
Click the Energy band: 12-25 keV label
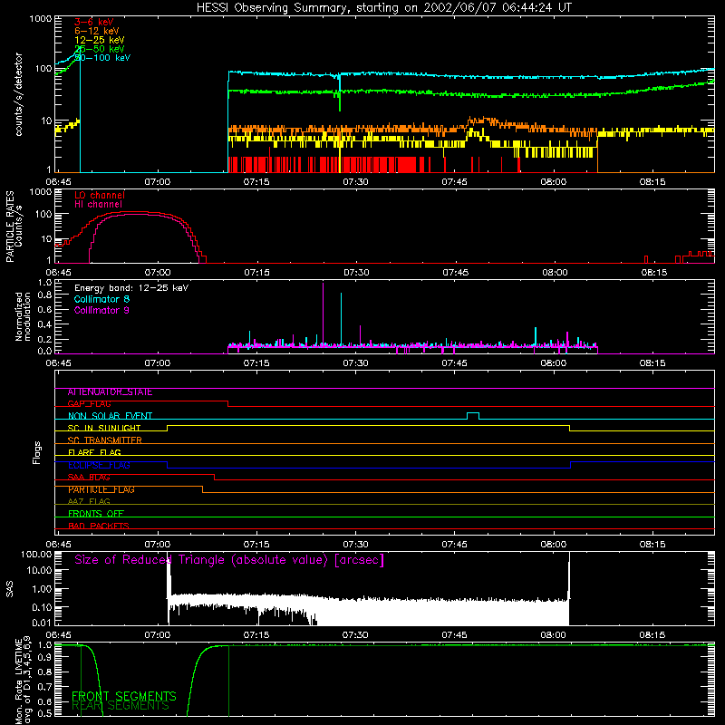click(x=131, y=288)
